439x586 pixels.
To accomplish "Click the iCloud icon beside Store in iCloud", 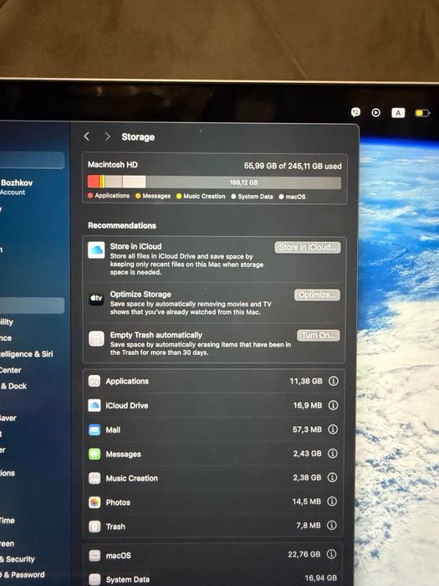I will coord(96,249).
